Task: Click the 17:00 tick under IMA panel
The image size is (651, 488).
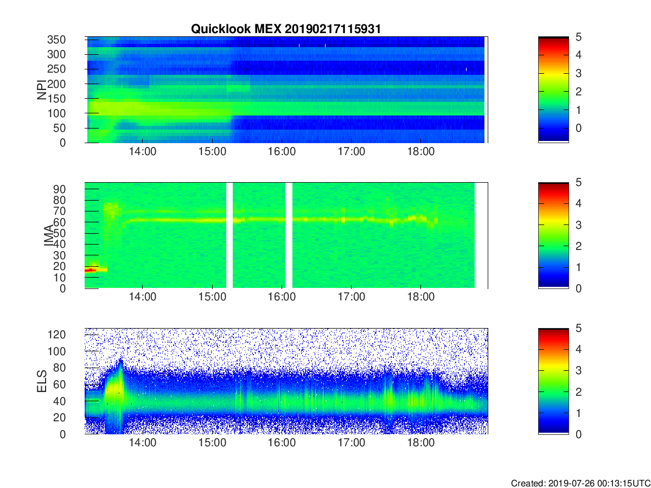Action: [351, 297]
